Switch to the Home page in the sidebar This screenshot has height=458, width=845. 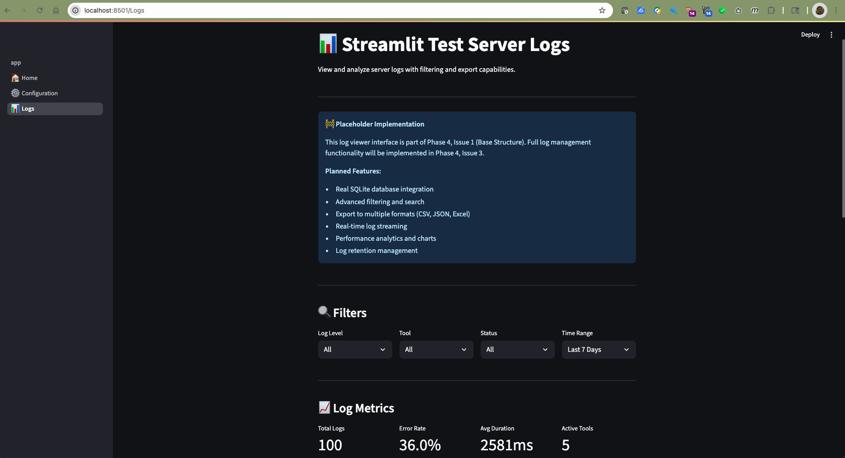click(29, 78)
